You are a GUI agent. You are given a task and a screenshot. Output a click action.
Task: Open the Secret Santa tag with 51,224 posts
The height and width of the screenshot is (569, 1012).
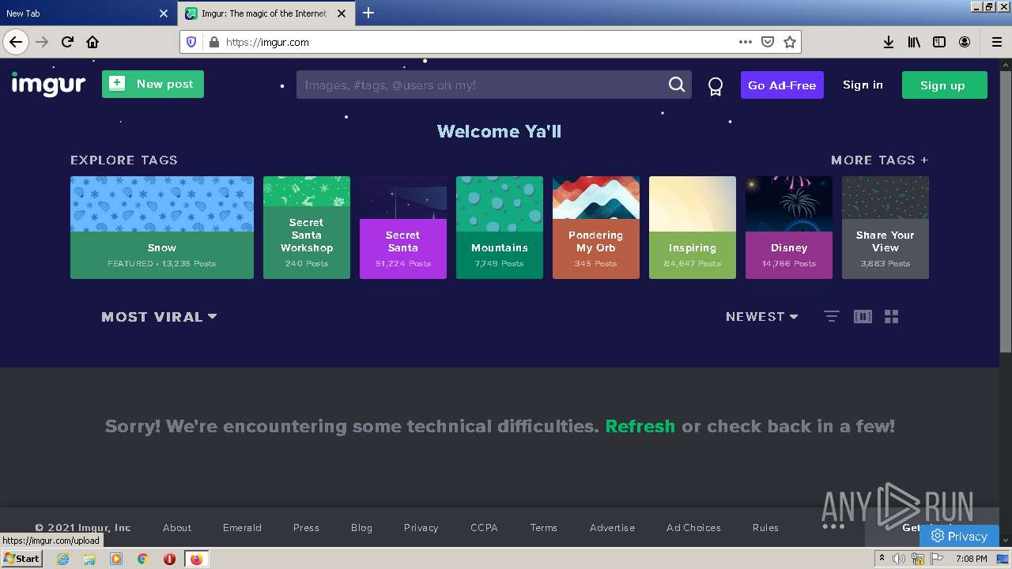403,228
